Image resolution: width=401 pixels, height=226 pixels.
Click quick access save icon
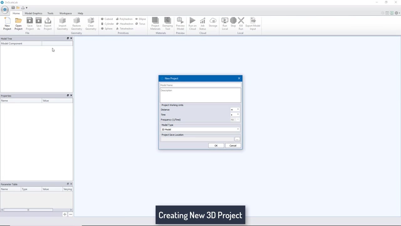coord(13,8)
